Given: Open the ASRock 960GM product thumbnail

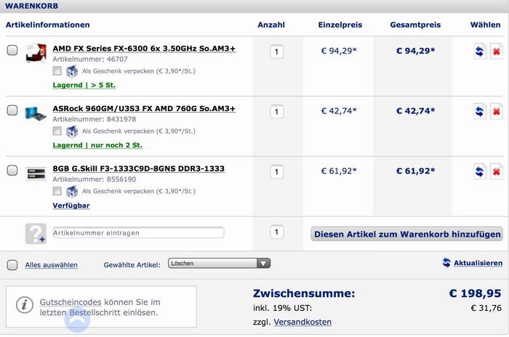Looking at the screenshot, I should click(x=36, y=113).
